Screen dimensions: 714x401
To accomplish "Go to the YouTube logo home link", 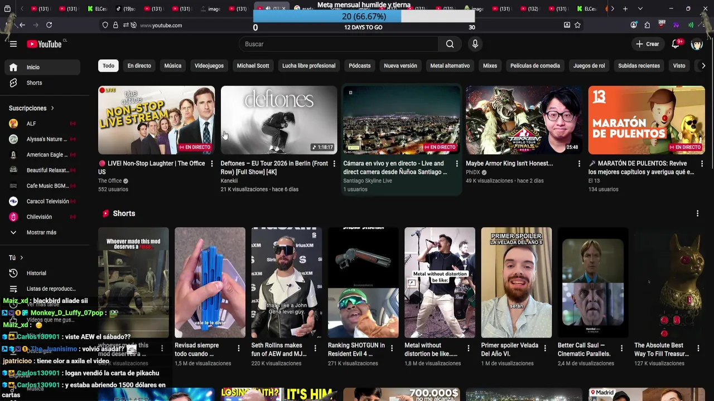I will tap(44, 44).
